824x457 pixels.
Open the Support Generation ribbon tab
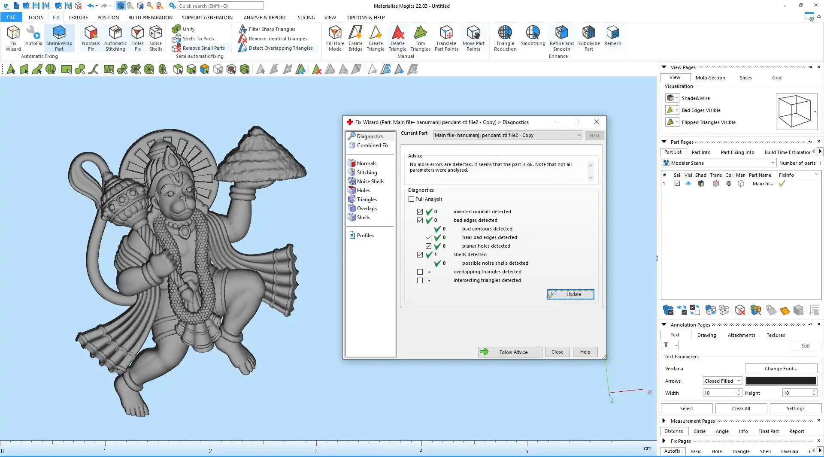click(x=207, y=18)
